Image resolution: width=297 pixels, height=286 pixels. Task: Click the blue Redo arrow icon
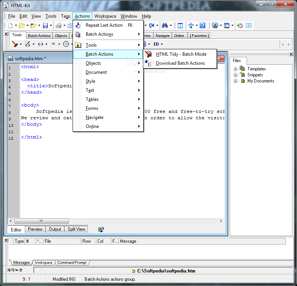pos(152,26)
